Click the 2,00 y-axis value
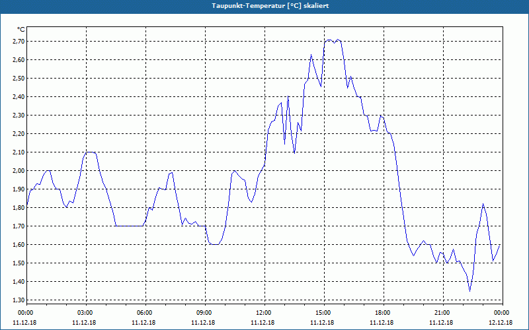529x330 pixels. (19, 171)
